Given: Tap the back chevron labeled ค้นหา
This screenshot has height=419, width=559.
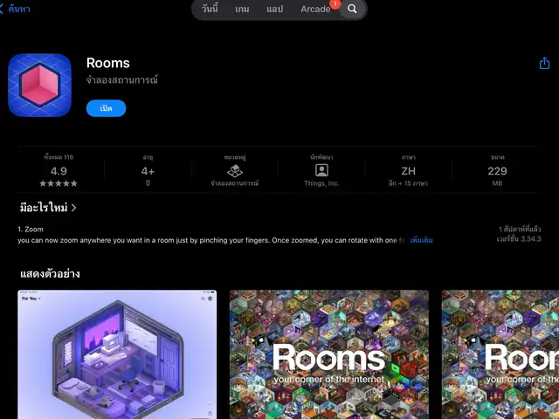Looking at the screenshot, I should 16,9.
